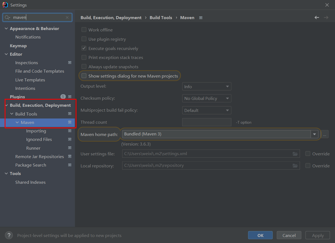Image resolution: width=335 pixels, height=243 pixels.
Task: Check Override for User settings file
Action: coord(308,154)
